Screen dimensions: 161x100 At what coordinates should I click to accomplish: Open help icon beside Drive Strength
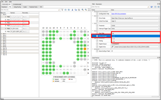(x=97, y=36)
